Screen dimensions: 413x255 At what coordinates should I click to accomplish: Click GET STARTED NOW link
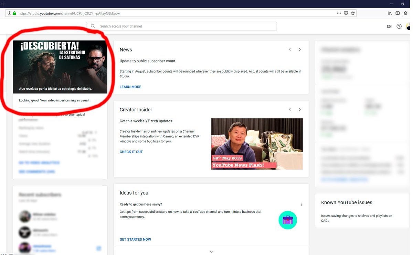click(135, 240)
